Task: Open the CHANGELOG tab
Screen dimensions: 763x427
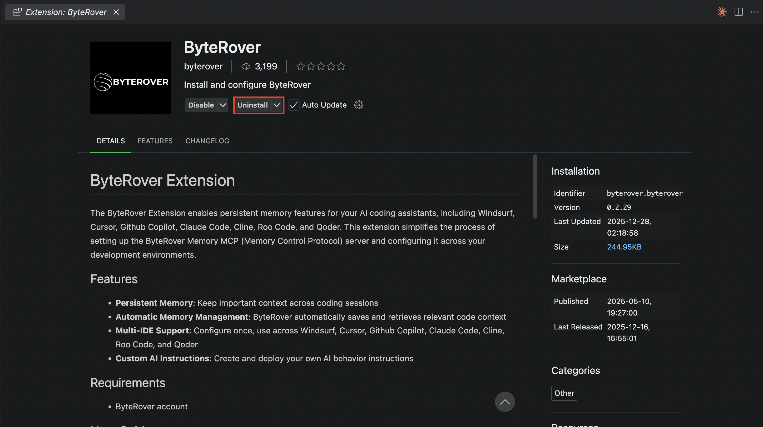Action: (x=207, y=141)
